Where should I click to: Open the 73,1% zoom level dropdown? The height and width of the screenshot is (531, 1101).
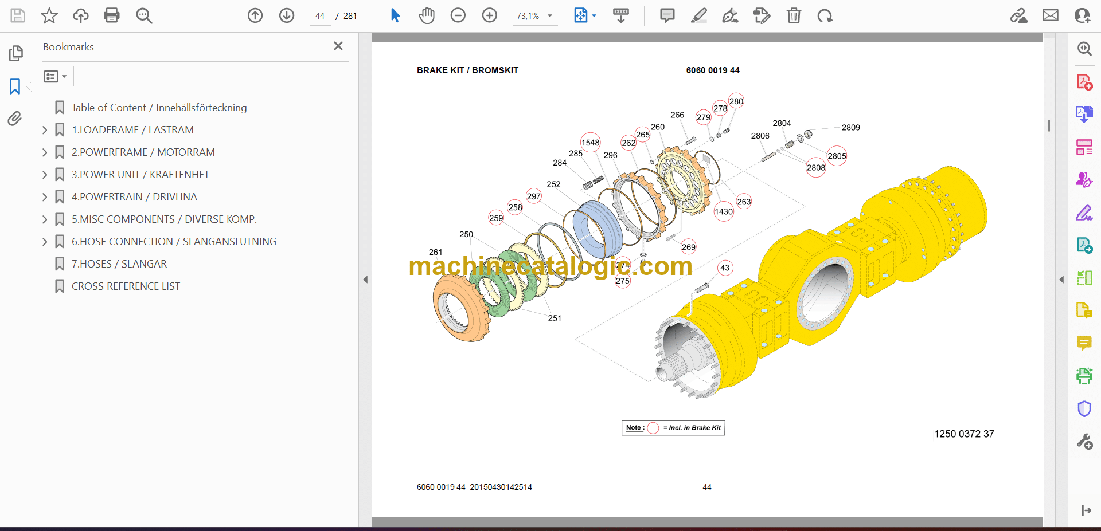(534, 16)
